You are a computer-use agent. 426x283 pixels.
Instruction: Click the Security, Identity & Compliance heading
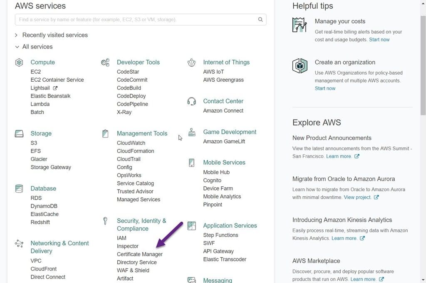141,225
